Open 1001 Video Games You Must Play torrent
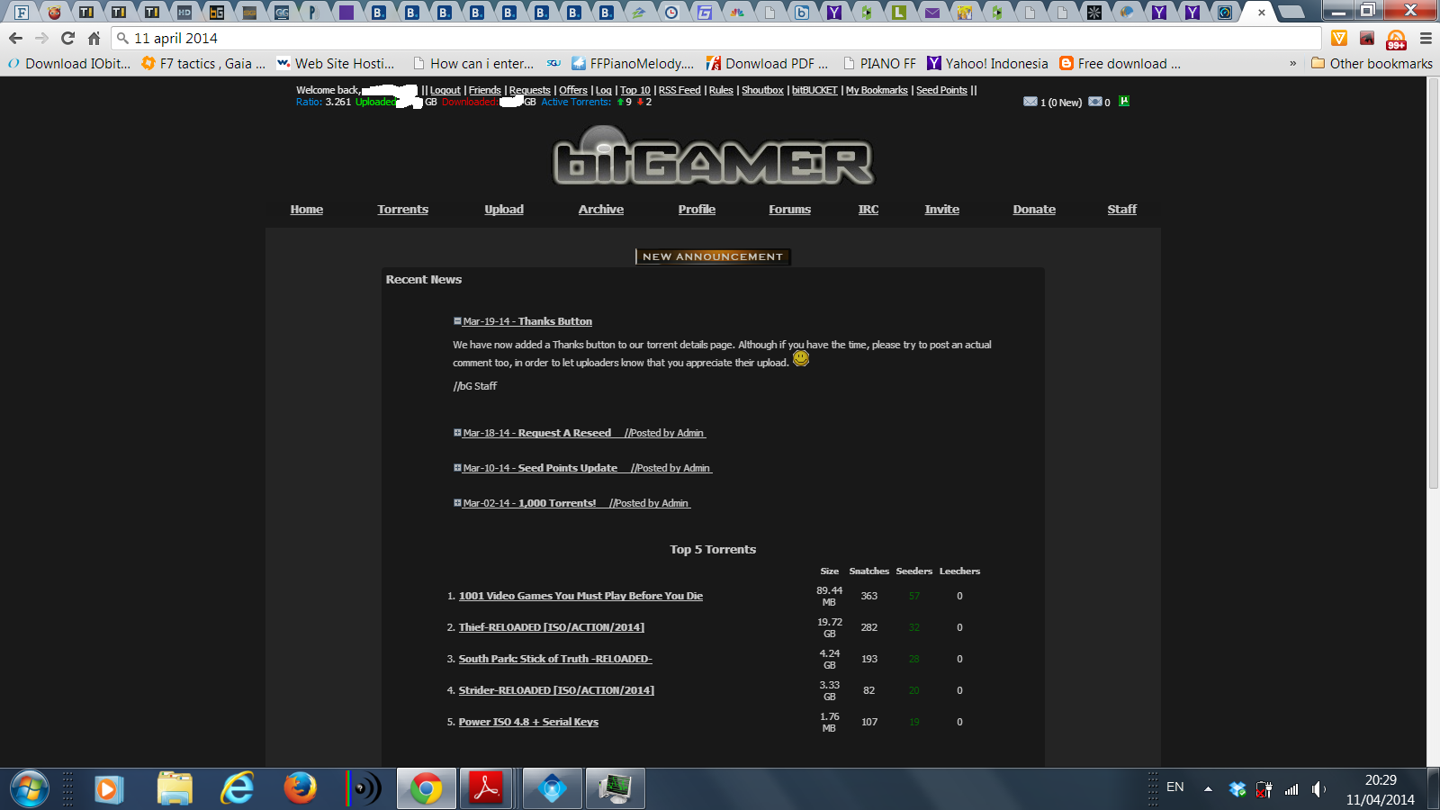 tap(580, 596)
